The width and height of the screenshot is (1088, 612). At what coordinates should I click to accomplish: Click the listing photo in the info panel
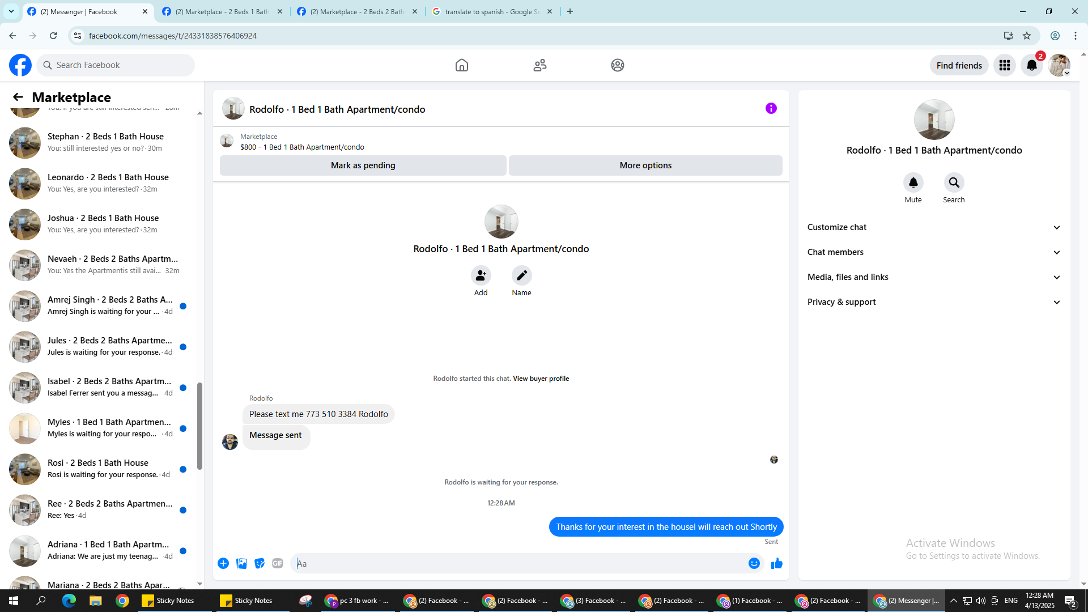(934, 120)
